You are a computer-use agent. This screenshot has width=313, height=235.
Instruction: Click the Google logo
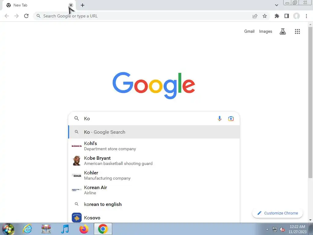(154, 86)
